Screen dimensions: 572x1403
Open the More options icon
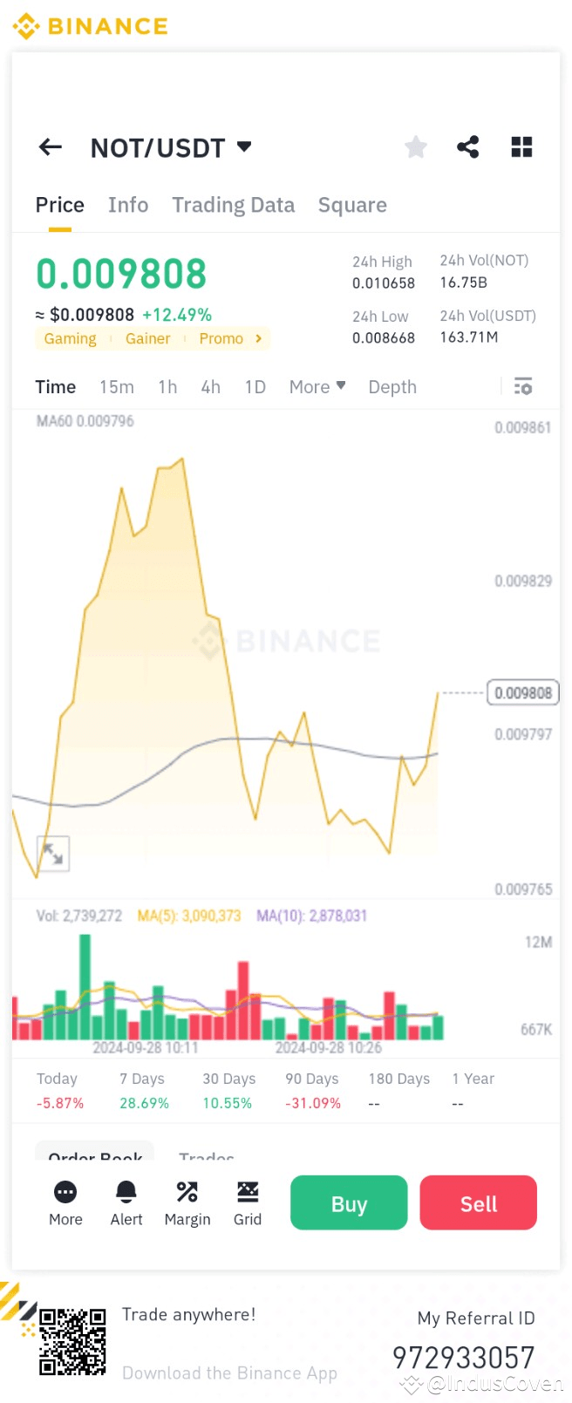click(x=65, y=1192)
